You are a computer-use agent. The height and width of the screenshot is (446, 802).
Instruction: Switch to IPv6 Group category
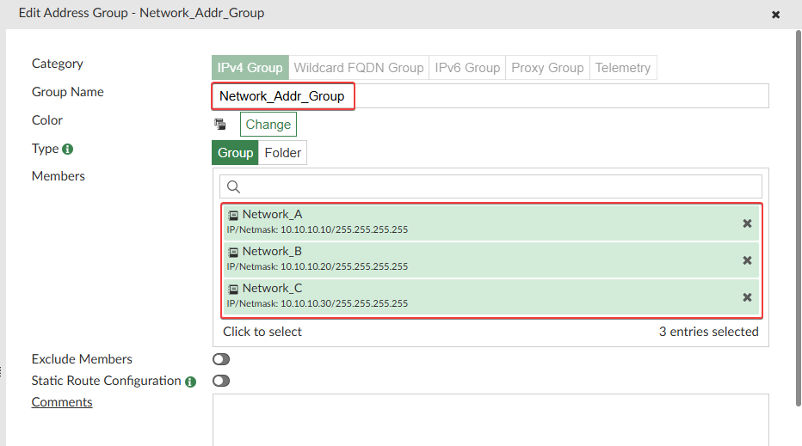click(x=467, y=67)
